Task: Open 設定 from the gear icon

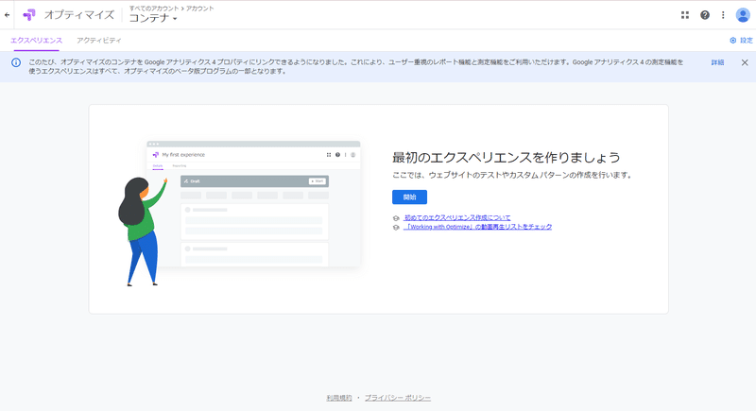Action: (x=741, y=41)
